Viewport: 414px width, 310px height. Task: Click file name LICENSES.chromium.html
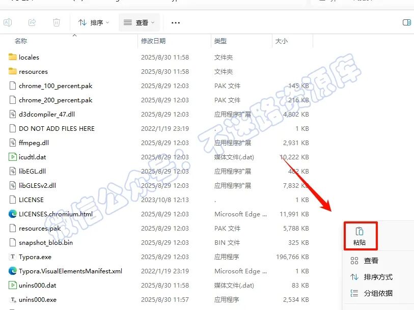[56, 214]
